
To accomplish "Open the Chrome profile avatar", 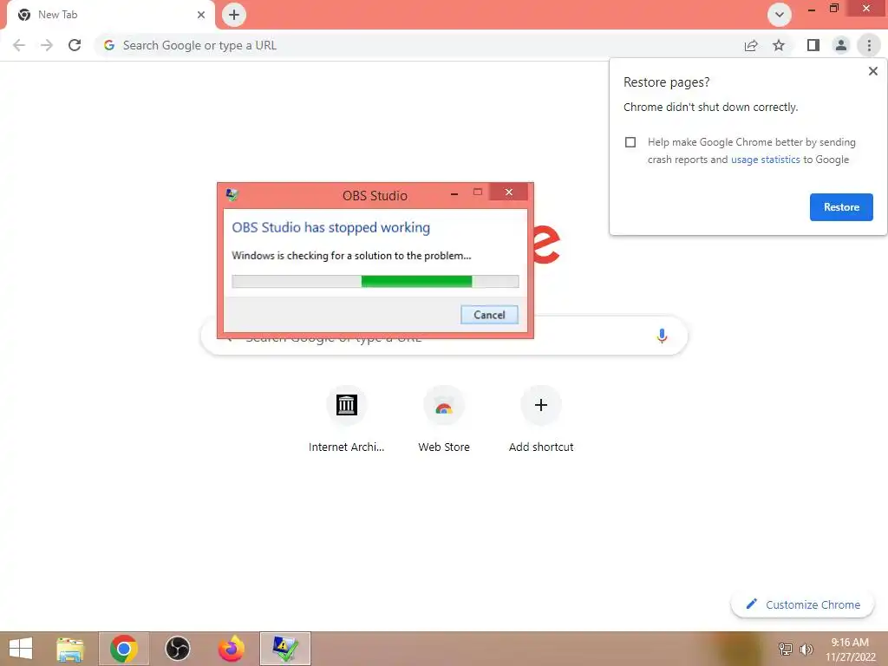I will coord(841,45).
